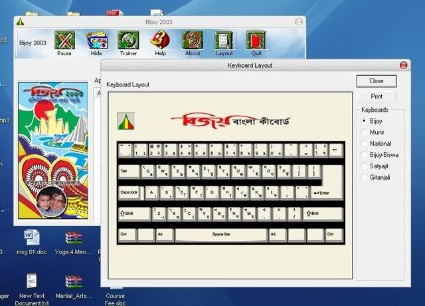Screen dimensions: 425x306
Task: Select the Munir keyboard layout
Action: click(x=365, y=132)
